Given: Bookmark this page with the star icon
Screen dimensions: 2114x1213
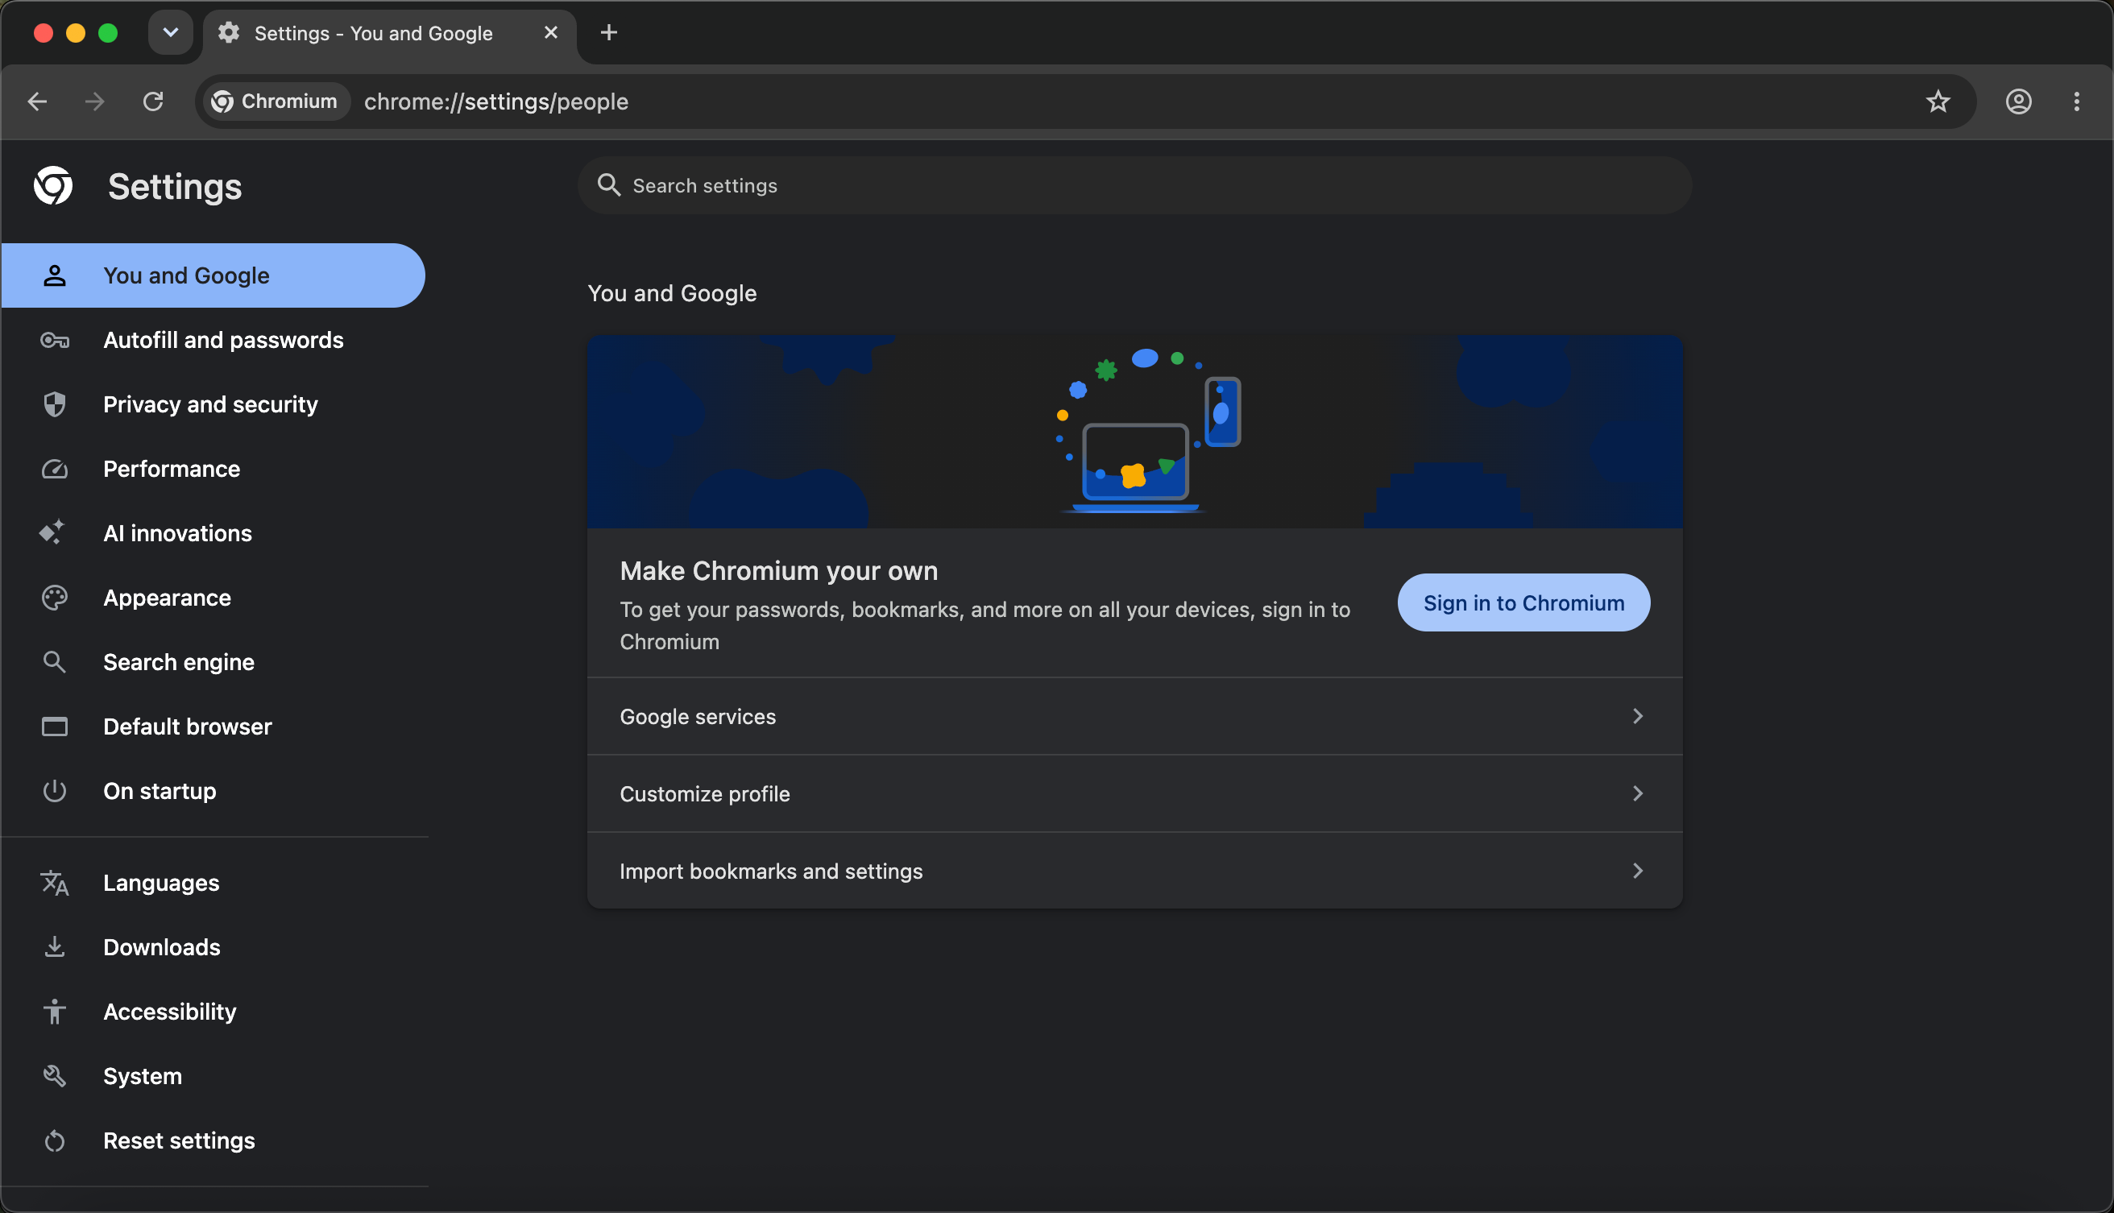Looking at the screenshot, I should click(1938, 101).
